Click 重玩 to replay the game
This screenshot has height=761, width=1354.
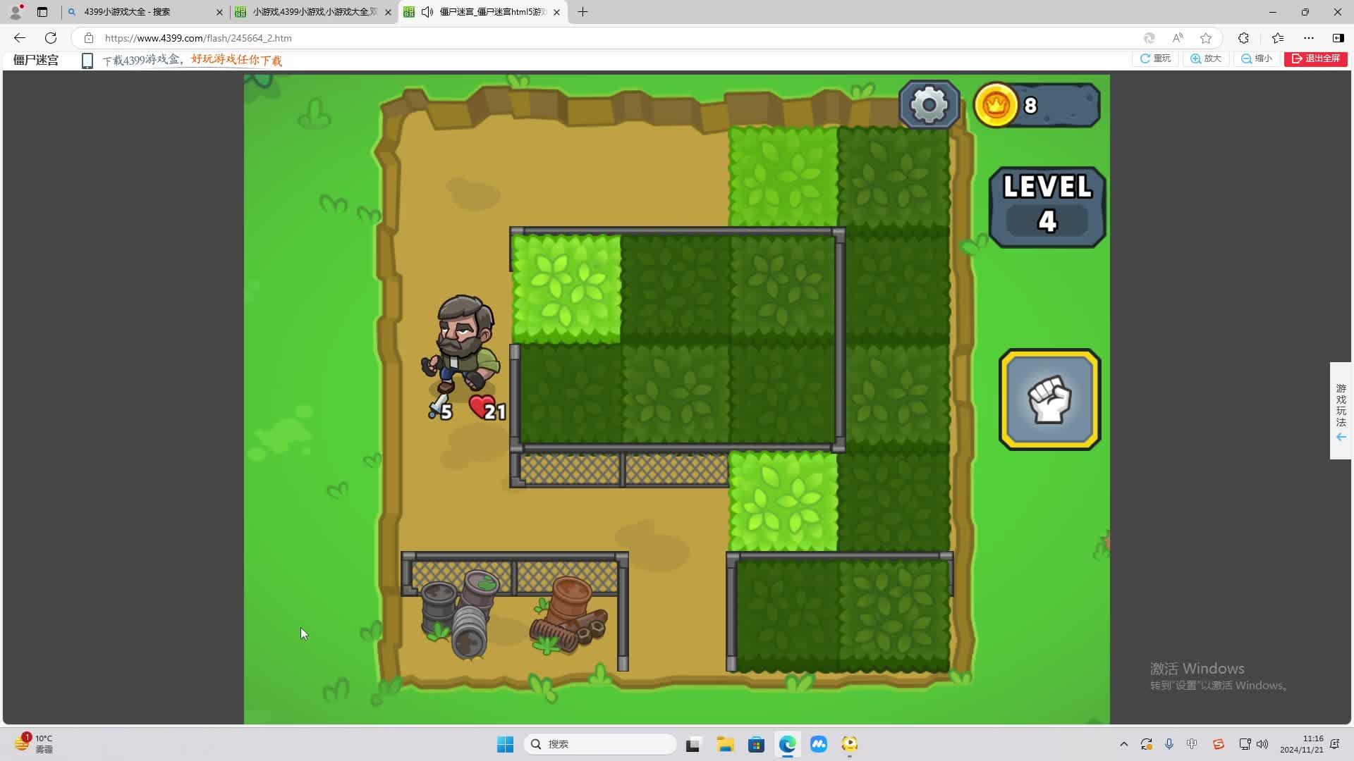[1155, 58]
